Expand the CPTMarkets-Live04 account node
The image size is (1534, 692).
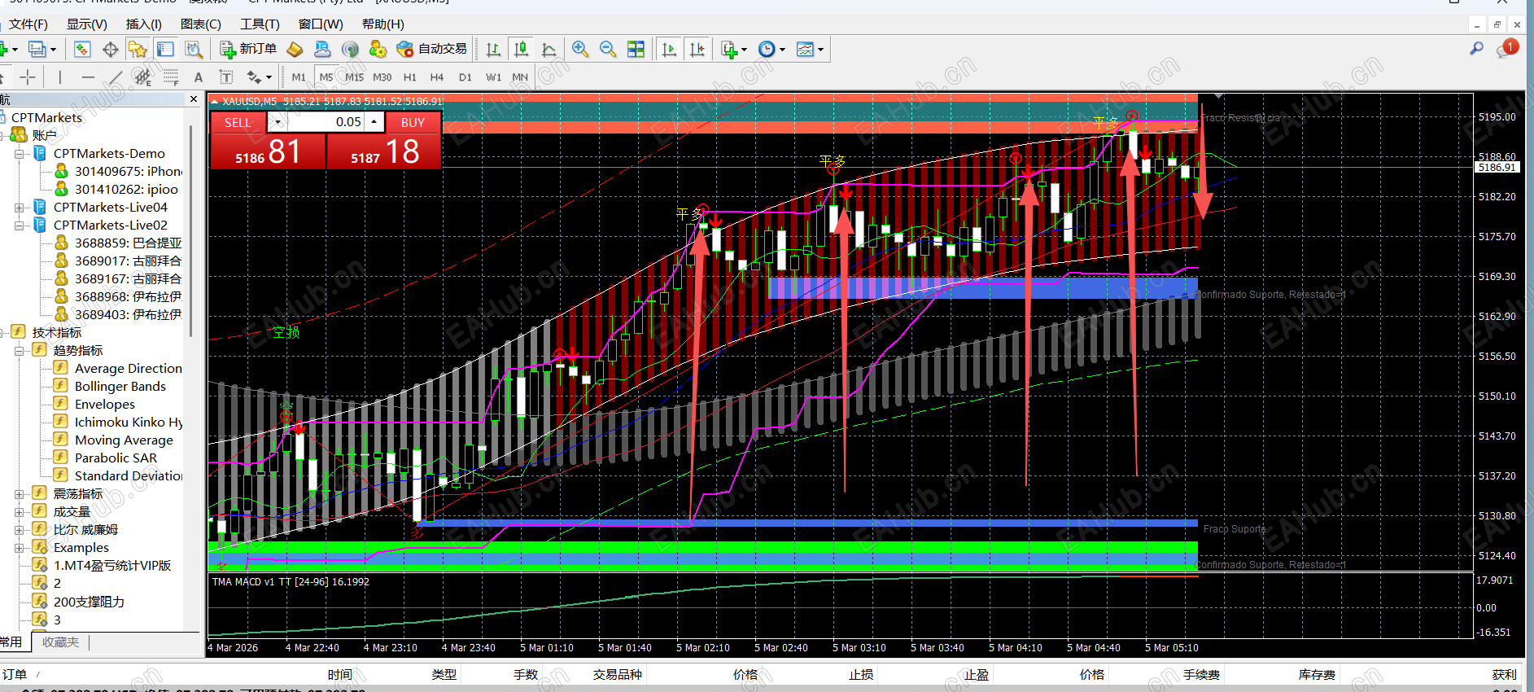(19, 208)
